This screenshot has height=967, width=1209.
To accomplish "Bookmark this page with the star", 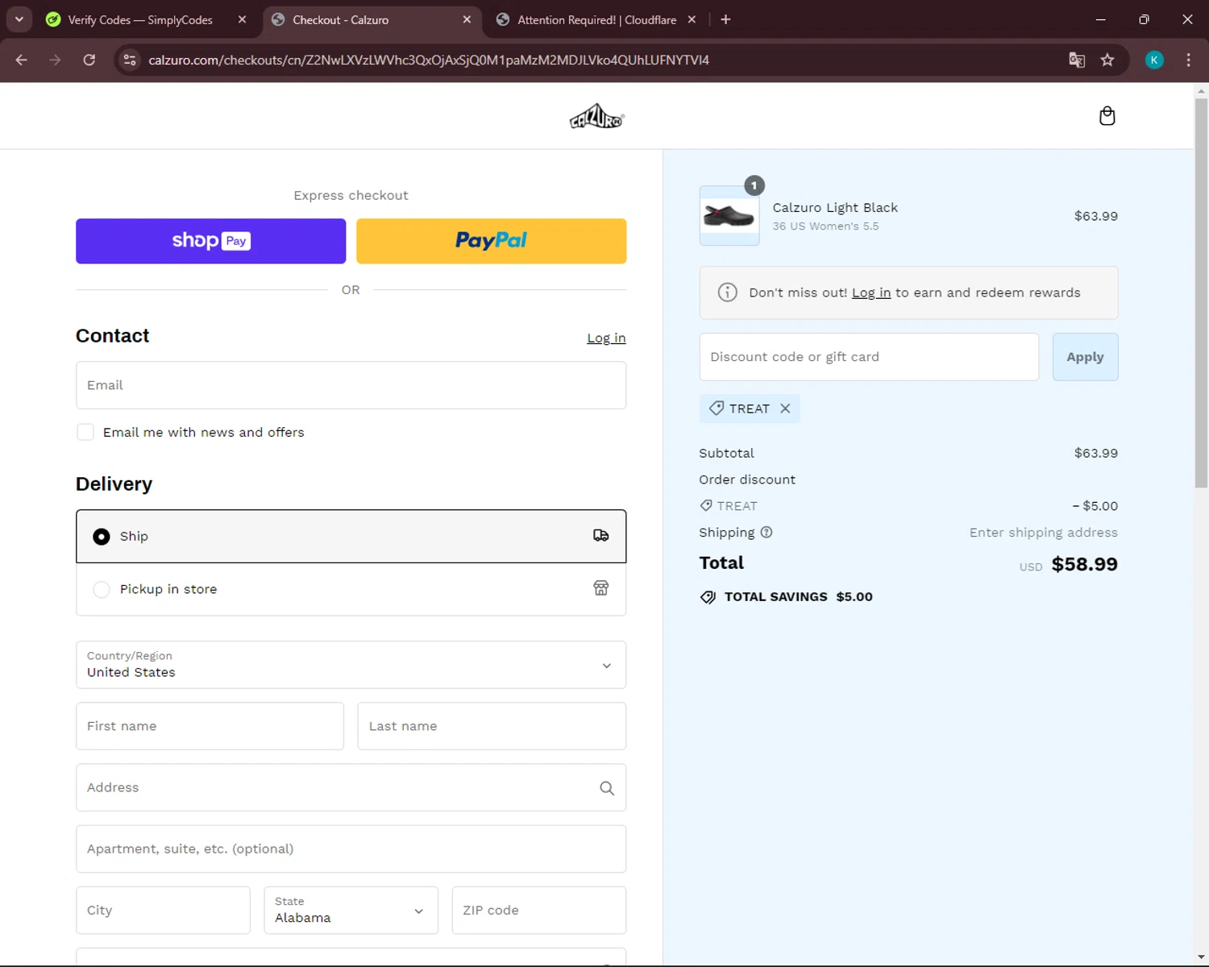I will (1107, 60).
